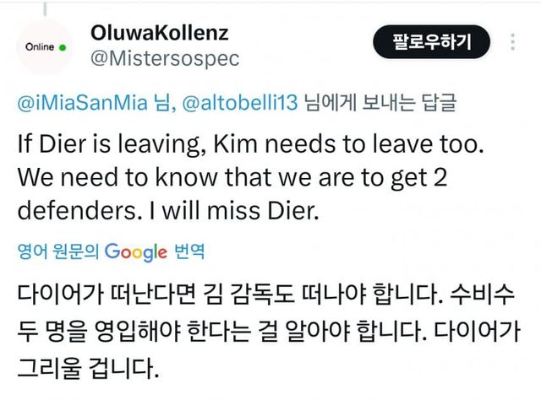This screenshot has width=541, height=400.
Task: Click the 번역 translation label
Action: click(x=186, y=251)
